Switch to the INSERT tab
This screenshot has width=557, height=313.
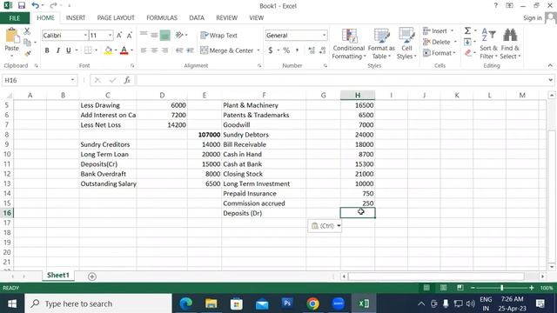[x=76, y=17]
